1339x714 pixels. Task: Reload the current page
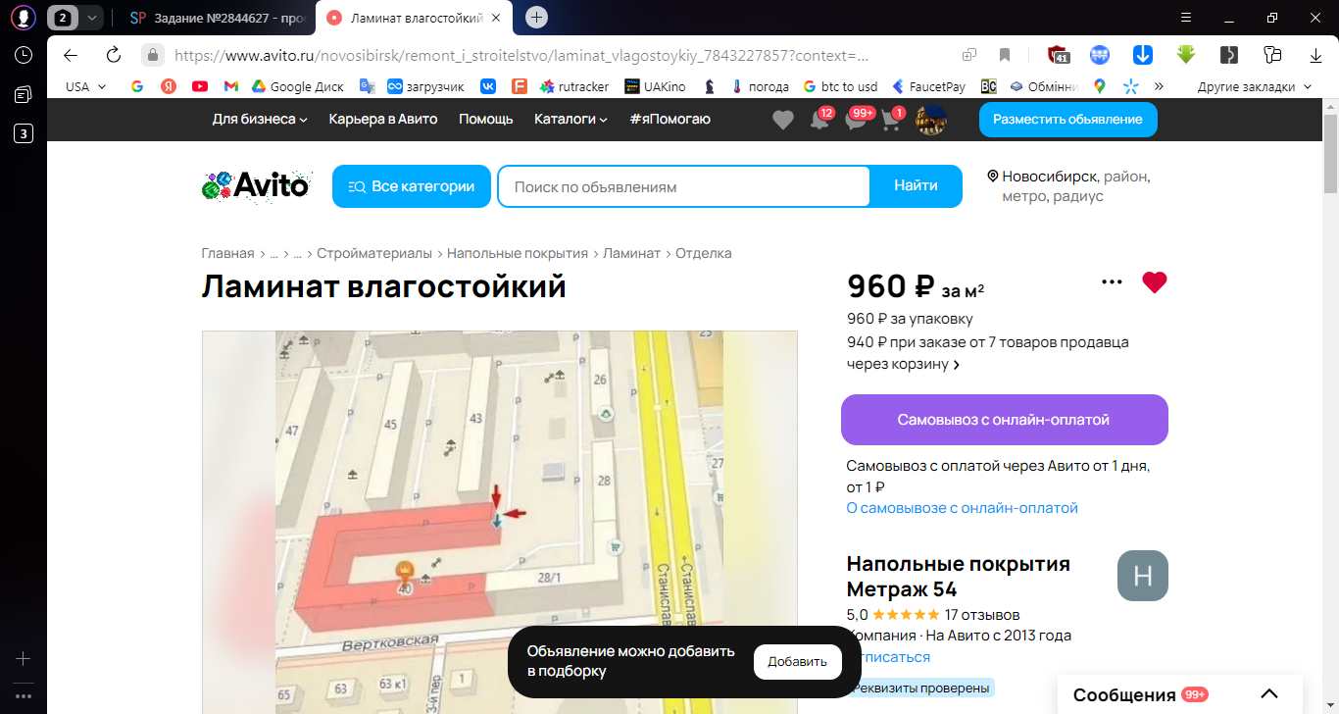(x=113, y=55)
